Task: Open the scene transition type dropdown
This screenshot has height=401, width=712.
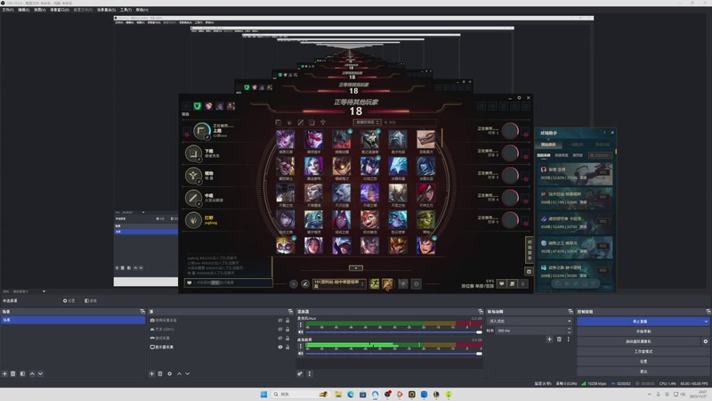Action: click(530, 321)
